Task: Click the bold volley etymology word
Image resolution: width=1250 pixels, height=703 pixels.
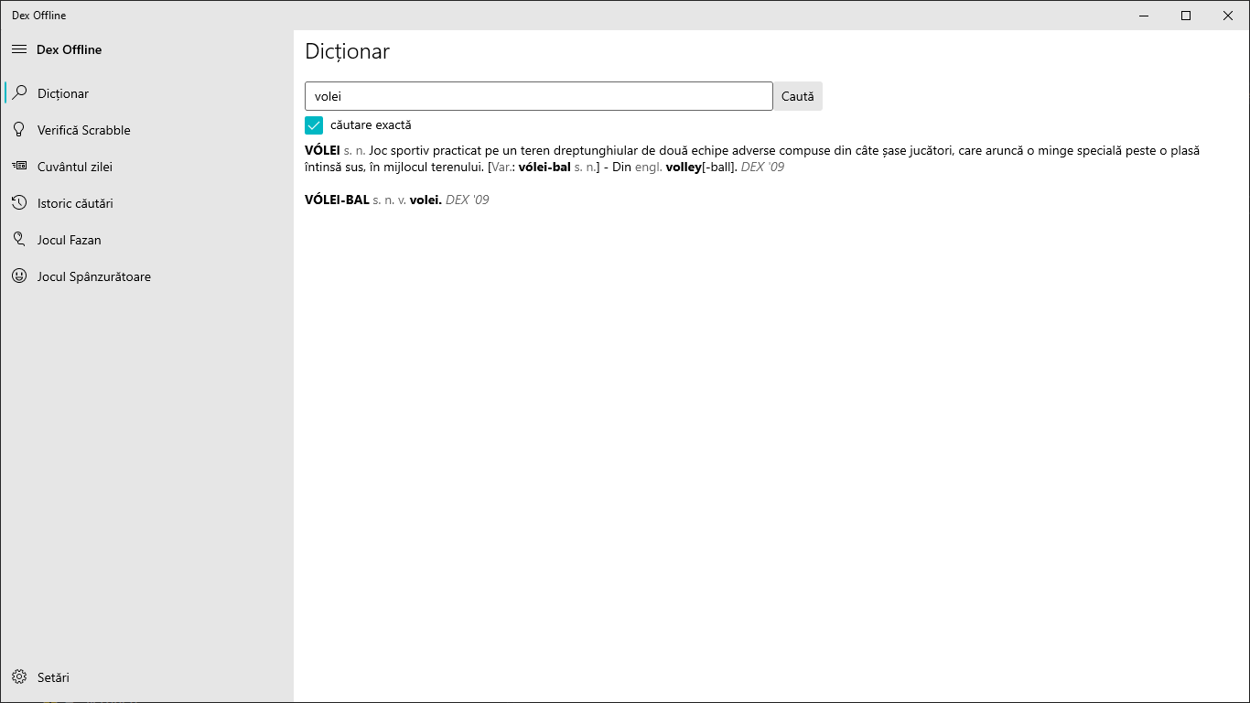Action: pos(684,168)
